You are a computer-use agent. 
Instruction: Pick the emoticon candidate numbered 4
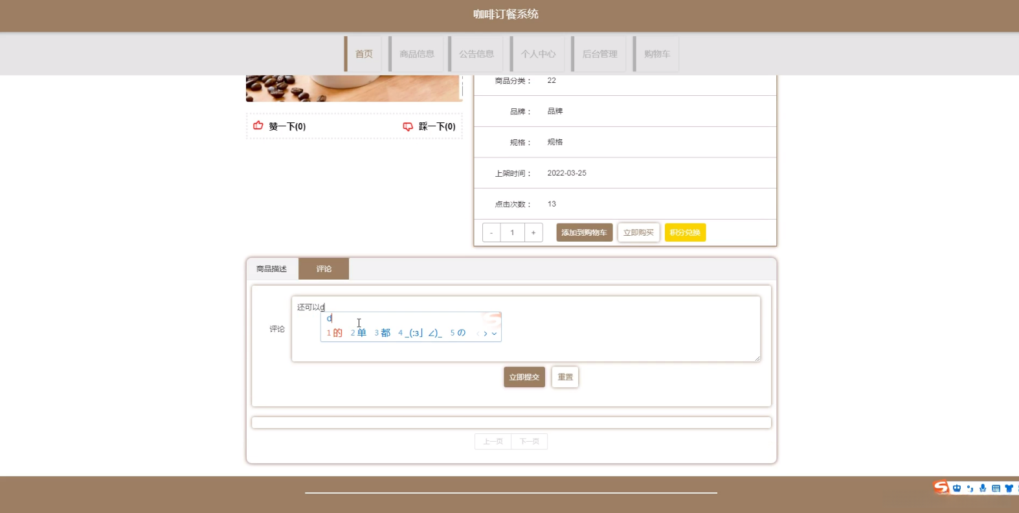(420, 333)
